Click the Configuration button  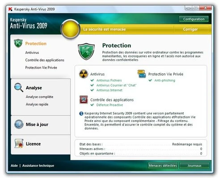[194, 19]
